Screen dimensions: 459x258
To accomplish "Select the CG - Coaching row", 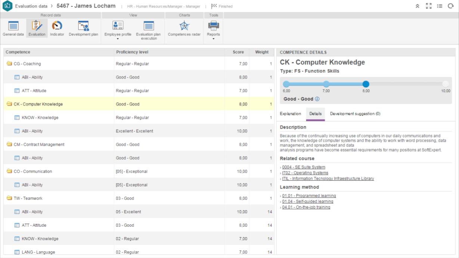I will pyautogui.click(x=139, y=64).
